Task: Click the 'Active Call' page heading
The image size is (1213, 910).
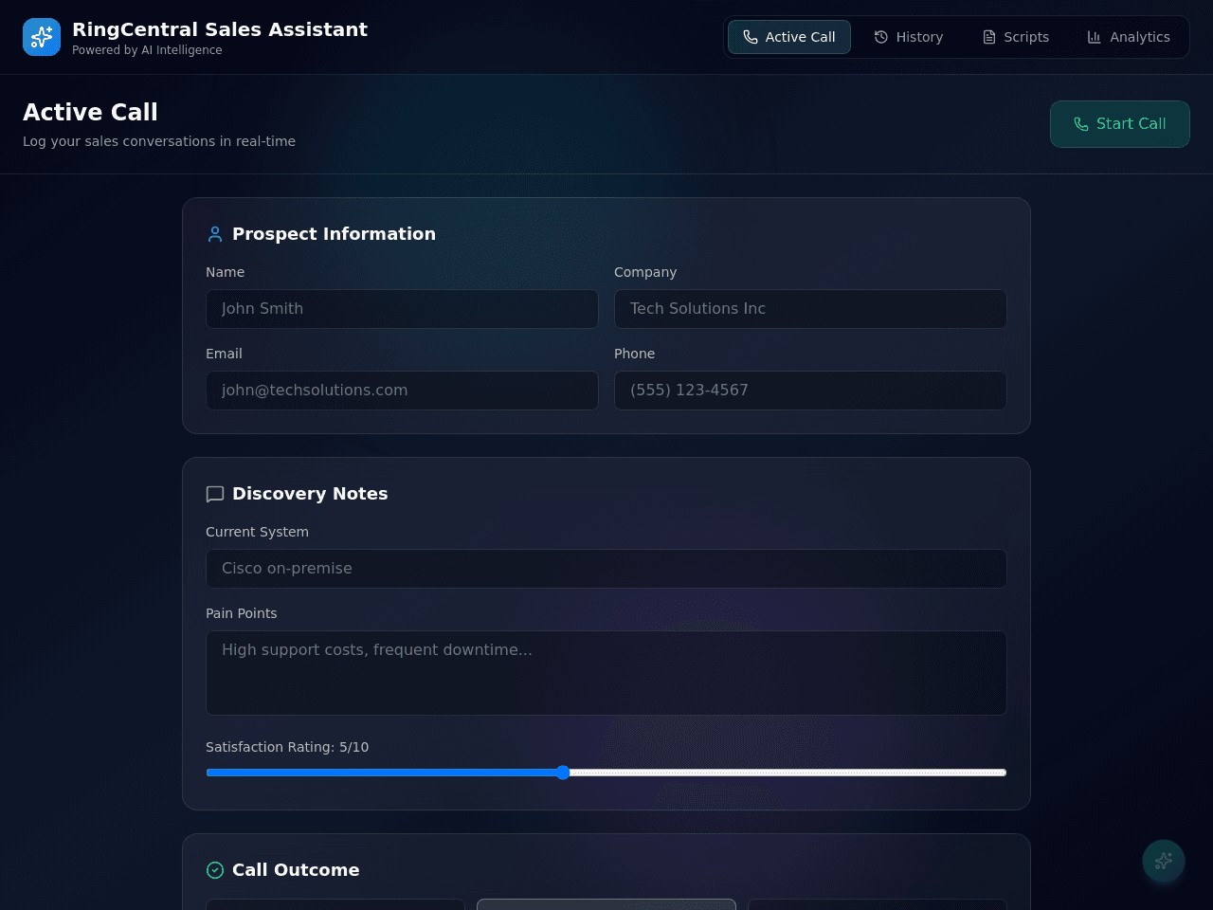Action: tap(90, 112)
